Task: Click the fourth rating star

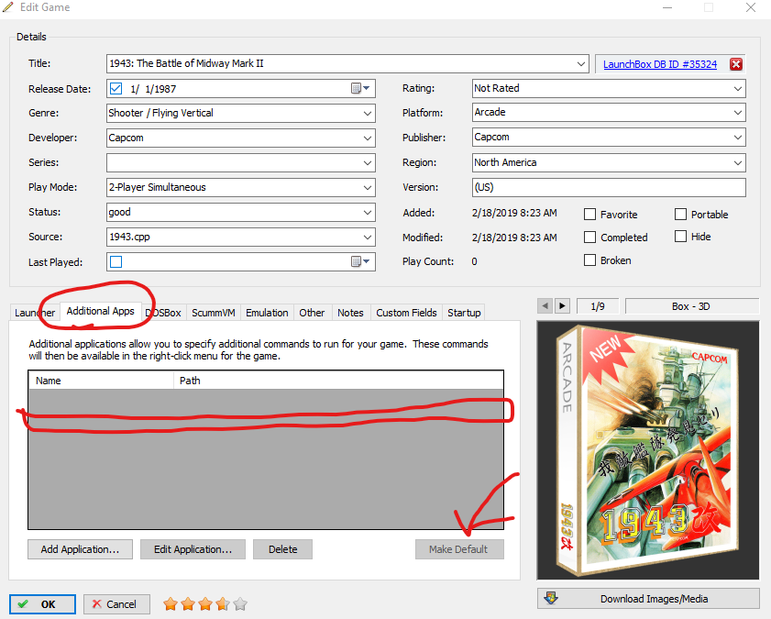Action: tap(223, 603)
